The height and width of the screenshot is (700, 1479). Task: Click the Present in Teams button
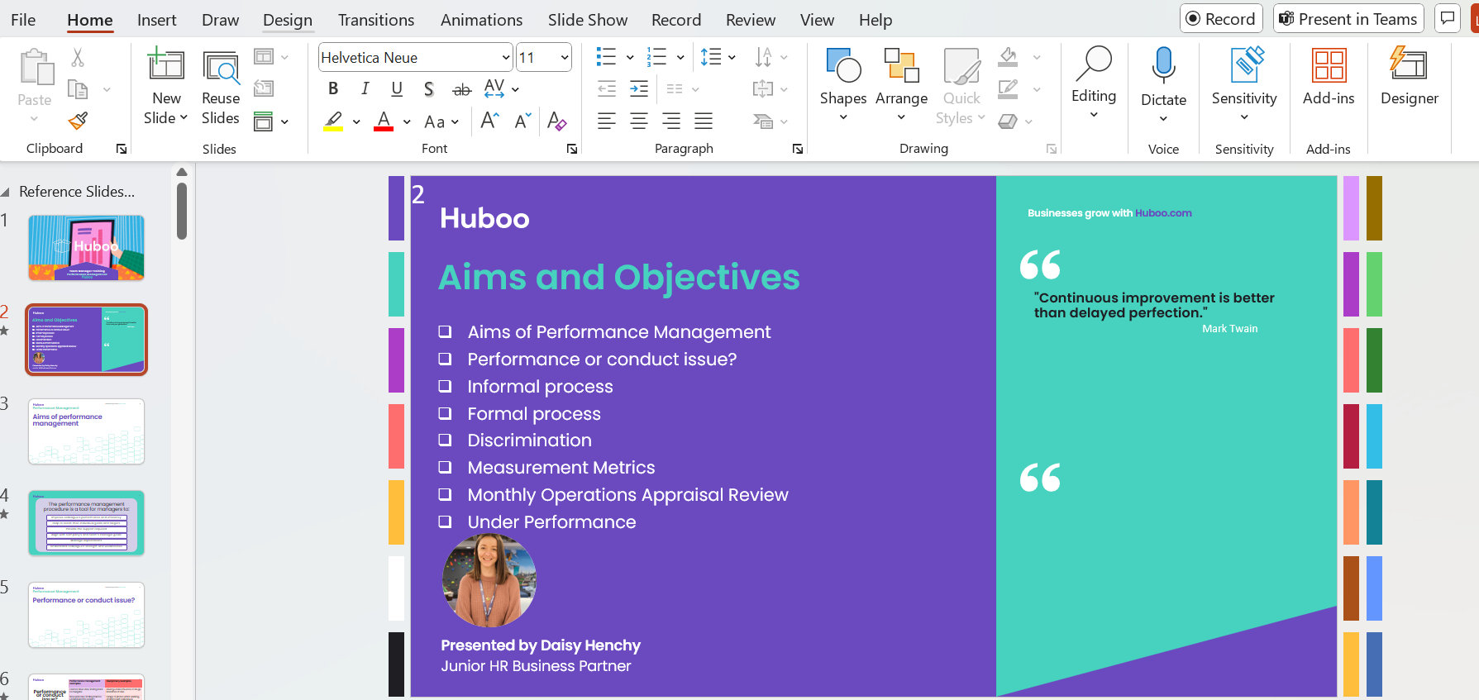[1348, 19]
